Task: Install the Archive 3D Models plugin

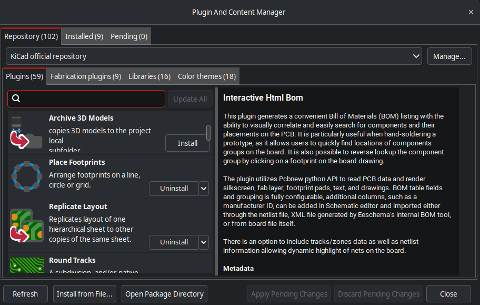Action: coord(187,143)
